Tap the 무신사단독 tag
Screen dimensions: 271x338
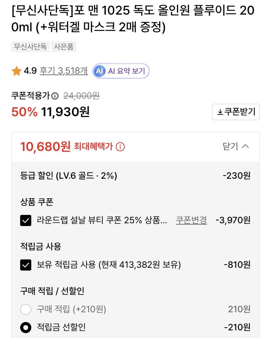[x=30, y=47]
